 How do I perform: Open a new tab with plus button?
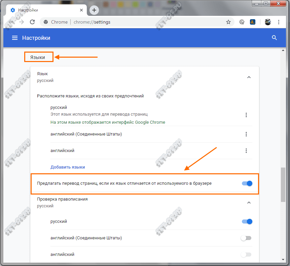click(x=94, y=10)
